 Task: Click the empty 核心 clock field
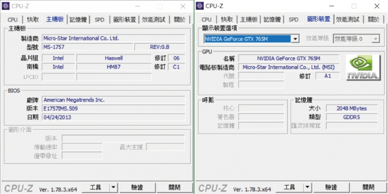(261, 108)
